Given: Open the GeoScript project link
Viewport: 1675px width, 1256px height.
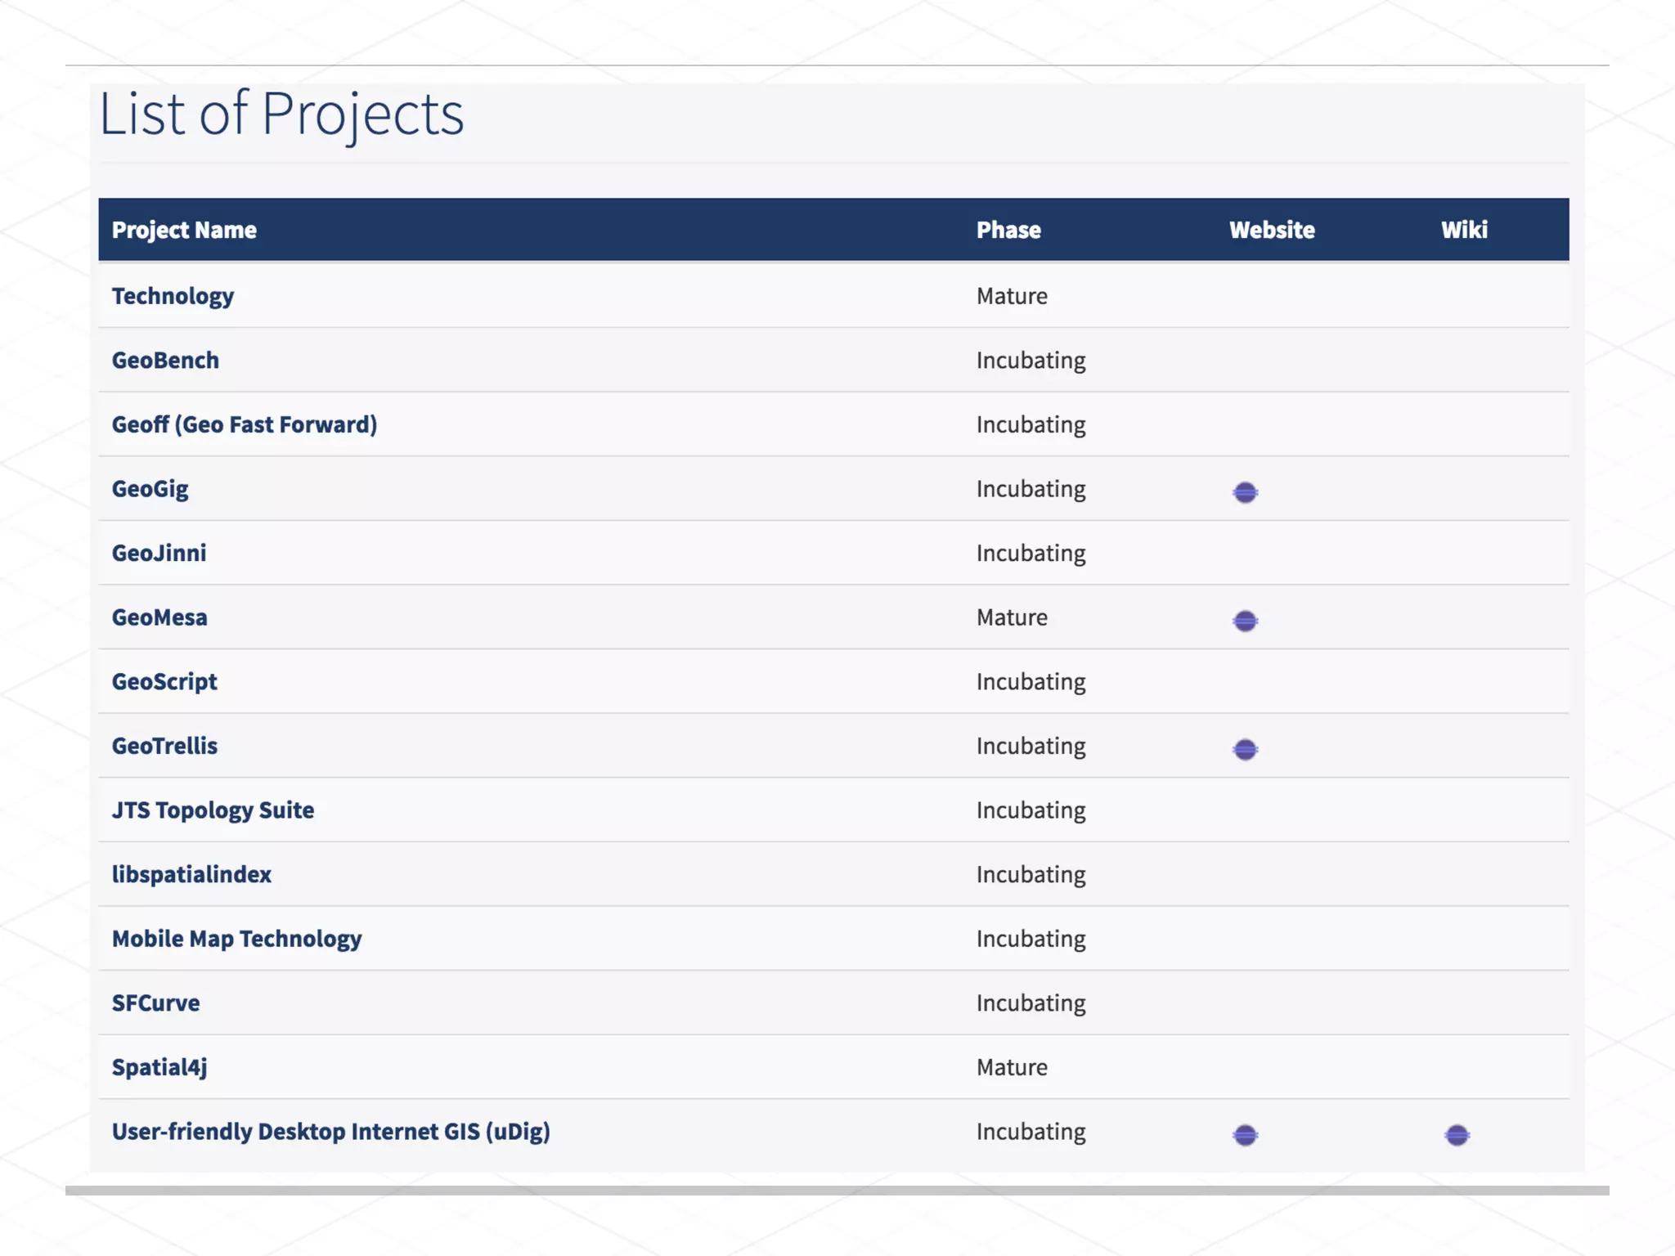Looking at the screenshot, I should 164,681.
